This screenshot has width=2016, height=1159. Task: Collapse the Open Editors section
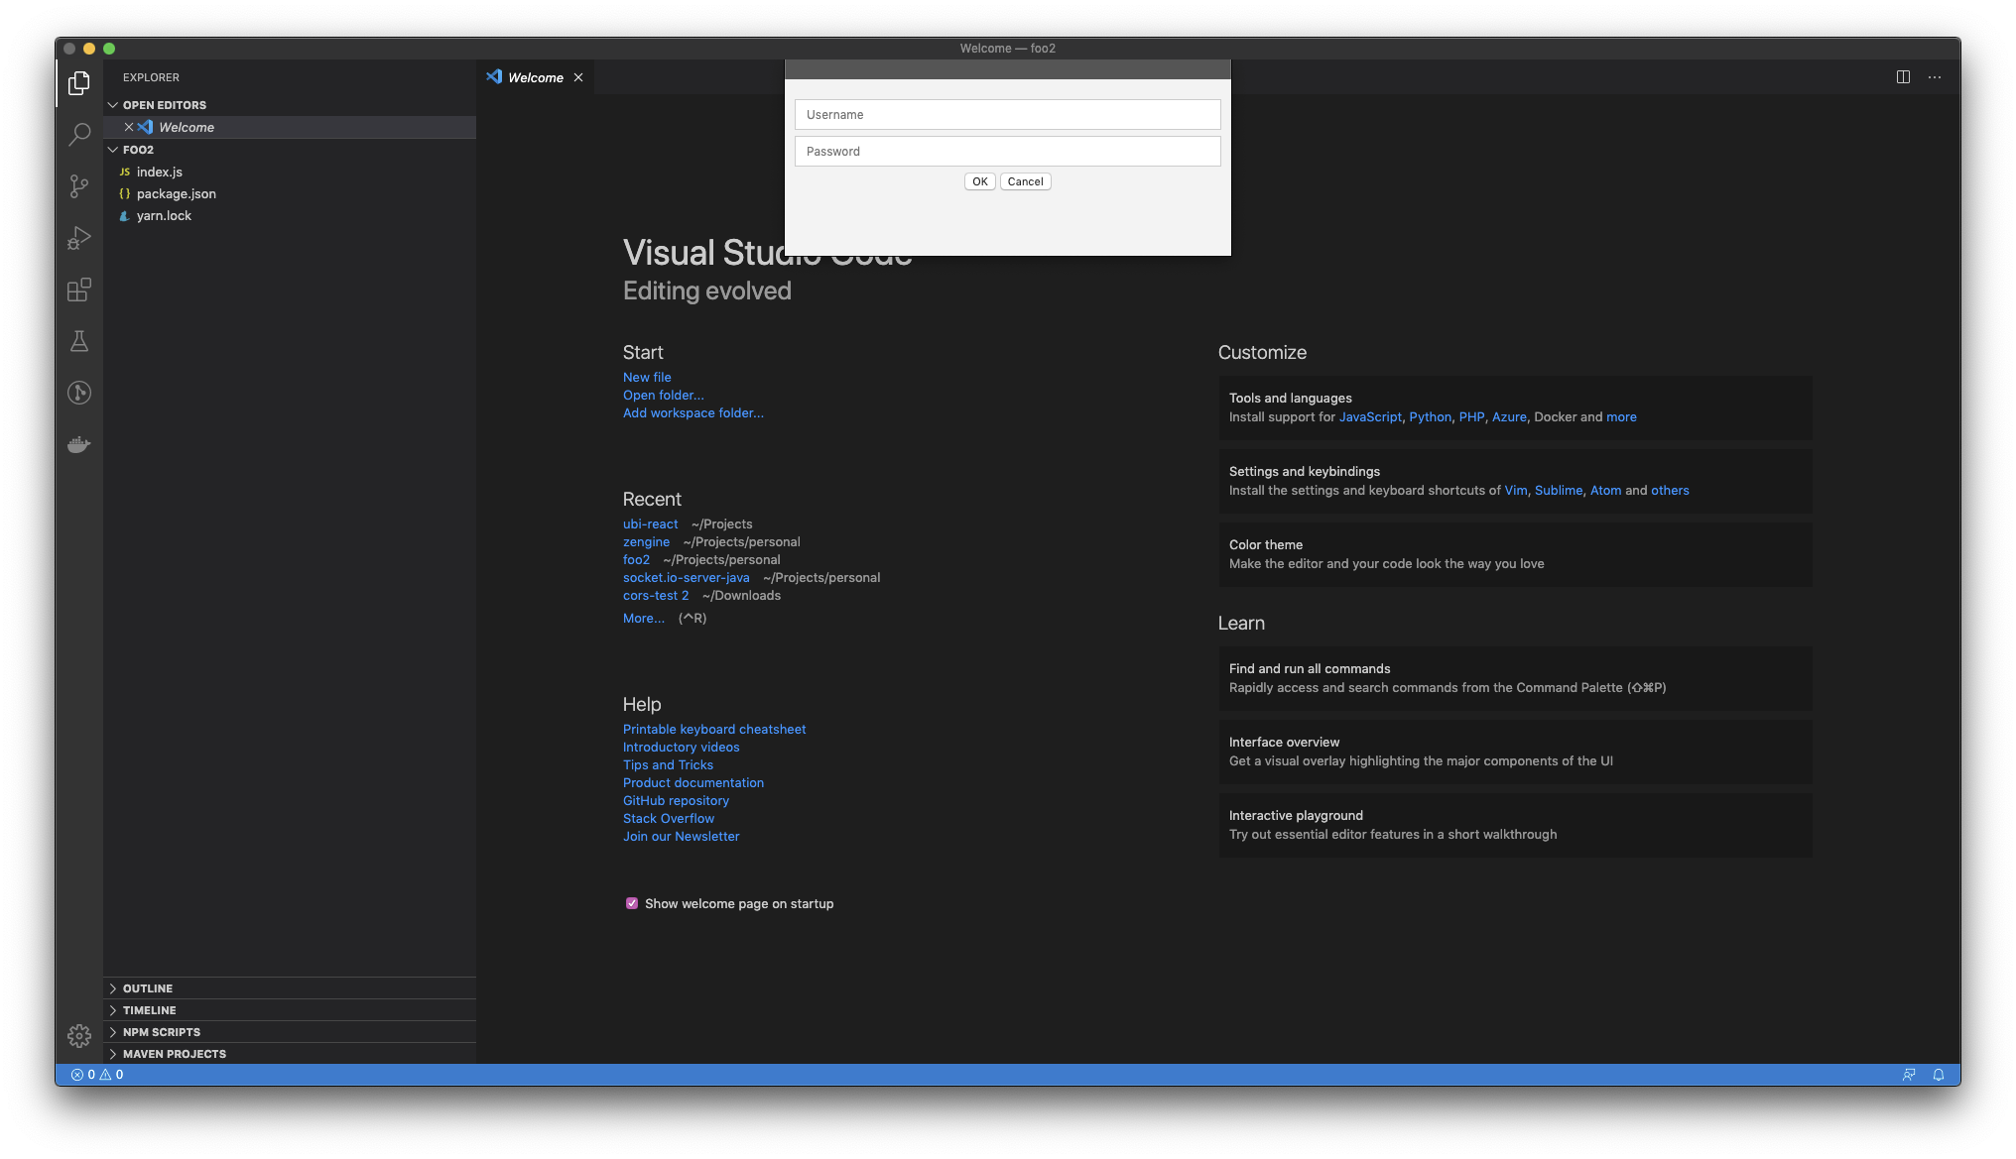(x=112, y=104)
